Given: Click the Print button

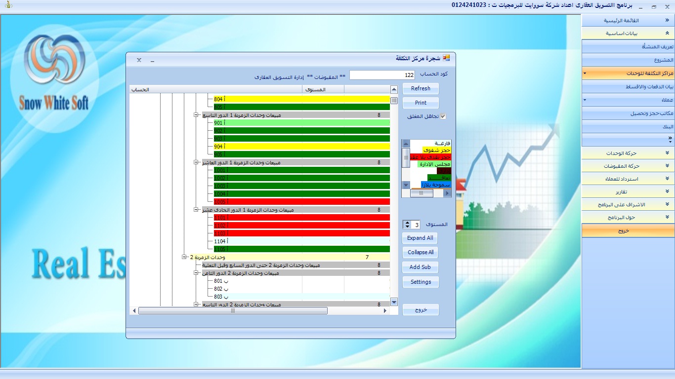Looking at the screenshot, I should 421,103.
